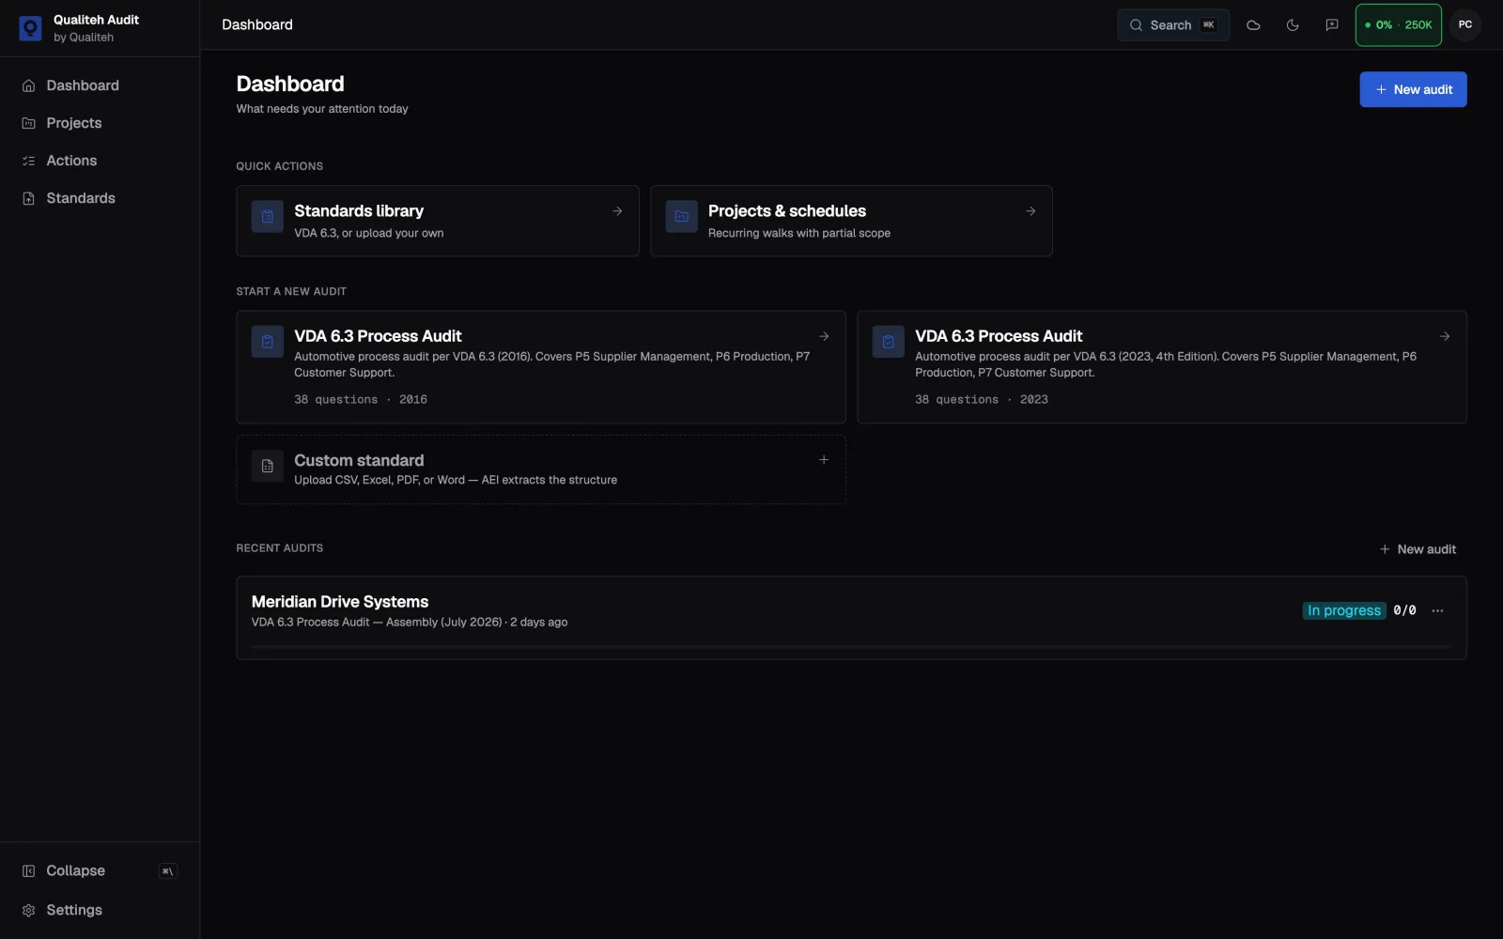Open Settings in the sidebar
Viewport: 1503px width, 939px height.
(100, 910)
